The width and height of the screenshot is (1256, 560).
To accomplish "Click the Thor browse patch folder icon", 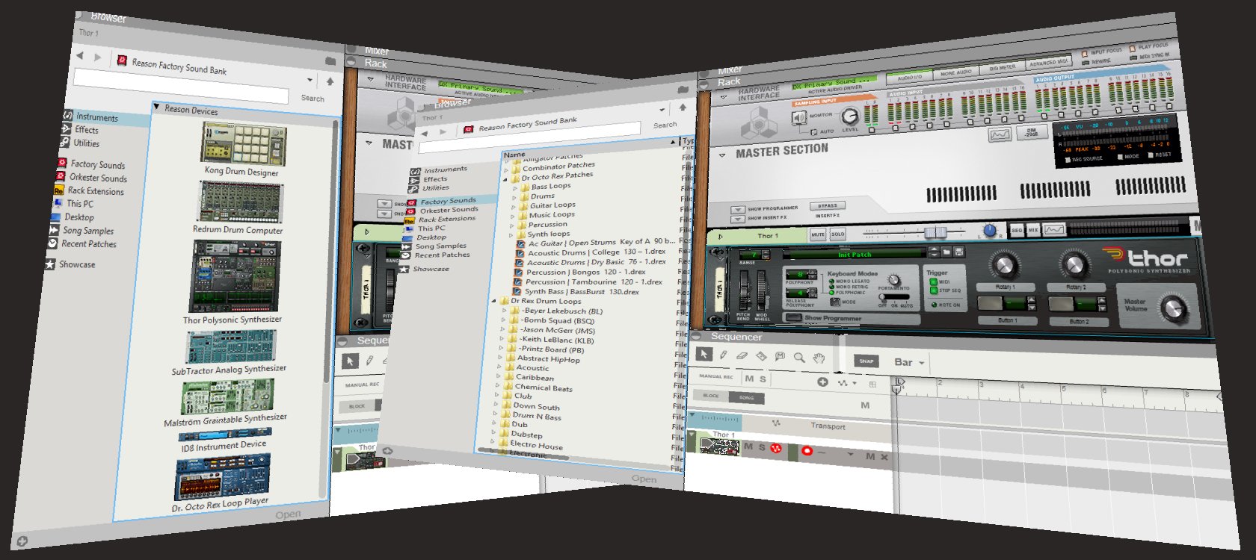I will coord(946,252).
